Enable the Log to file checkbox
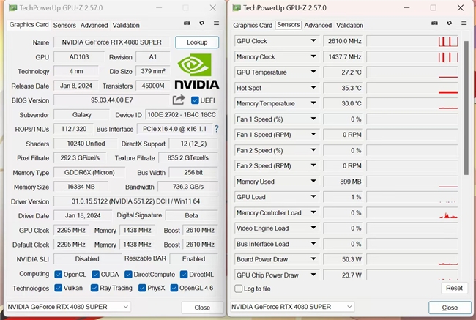This screenshot has width=476, height=320. (239, 289)
